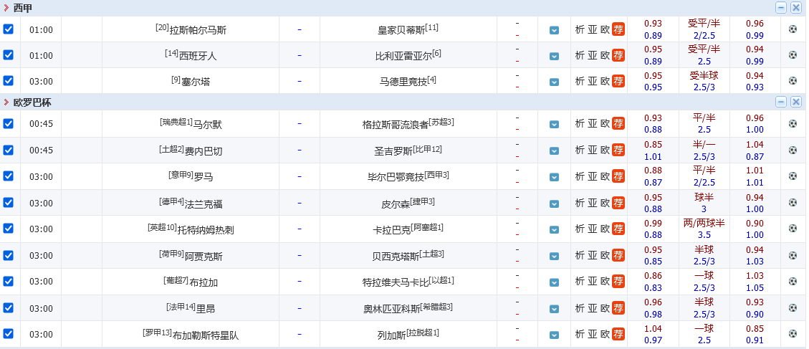
Task: Click the soccer ball icon in the 里昂 row
Action: click(793, 307)
